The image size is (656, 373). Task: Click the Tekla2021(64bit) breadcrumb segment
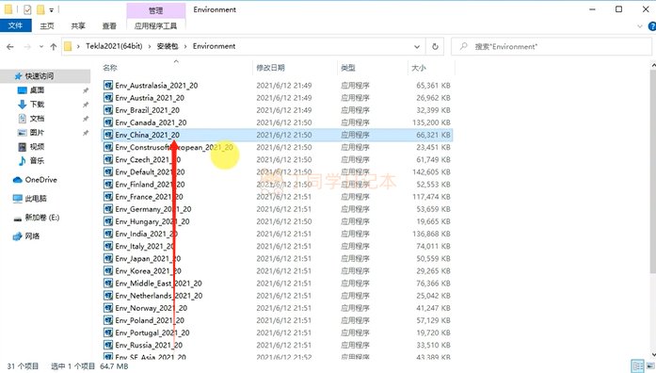(x=114, y=46)
